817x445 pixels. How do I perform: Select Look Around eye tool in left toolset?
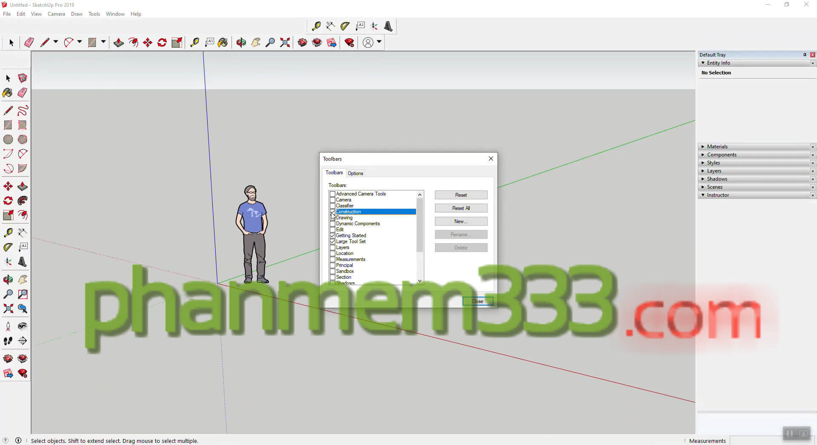click(x=23, y=326)
